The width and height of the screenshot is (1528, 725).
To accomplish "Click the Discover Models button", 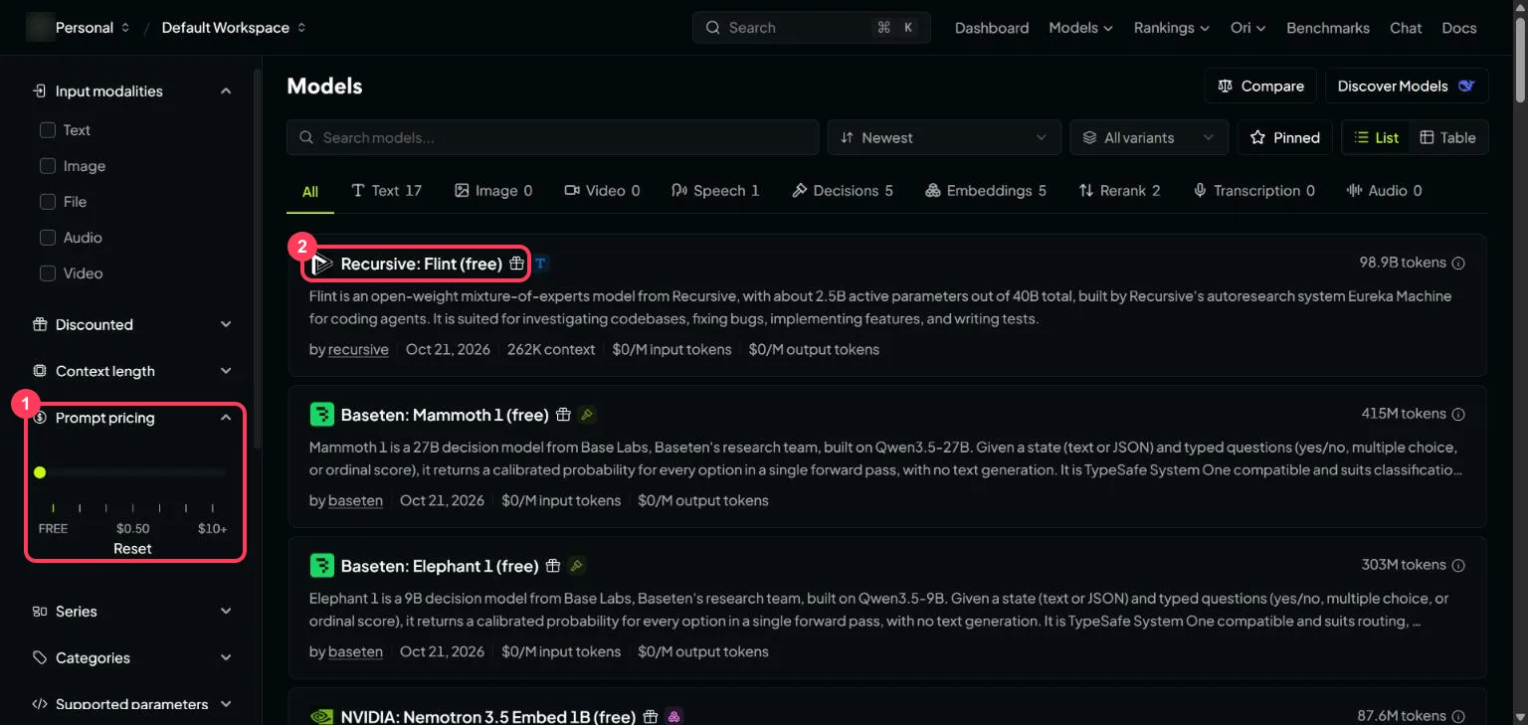I will (1407, 87).
